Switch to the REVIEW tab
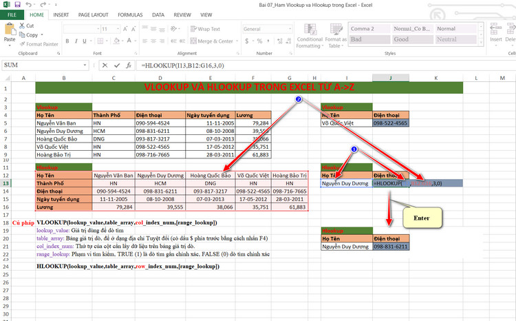Screen dimensions: 516x321 182,15
